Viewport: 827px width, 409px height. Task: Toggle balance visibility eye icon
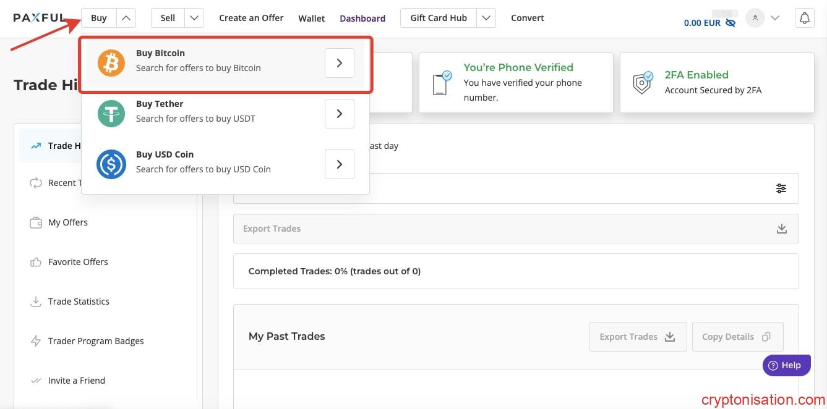pyautogui.click(x=731, y=23)
